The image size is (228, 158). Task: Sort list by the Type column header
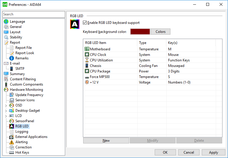point(151,43)
